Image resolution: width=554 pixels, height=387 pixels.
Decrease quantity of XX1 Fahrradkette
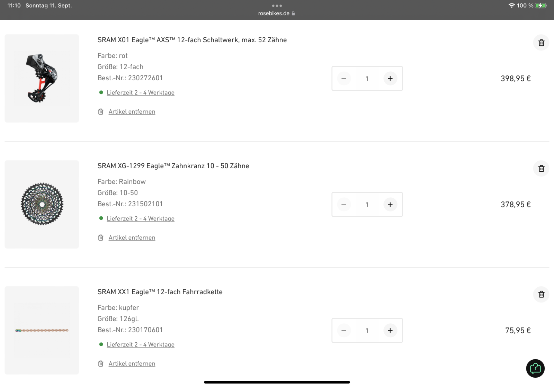coord(344,331)
